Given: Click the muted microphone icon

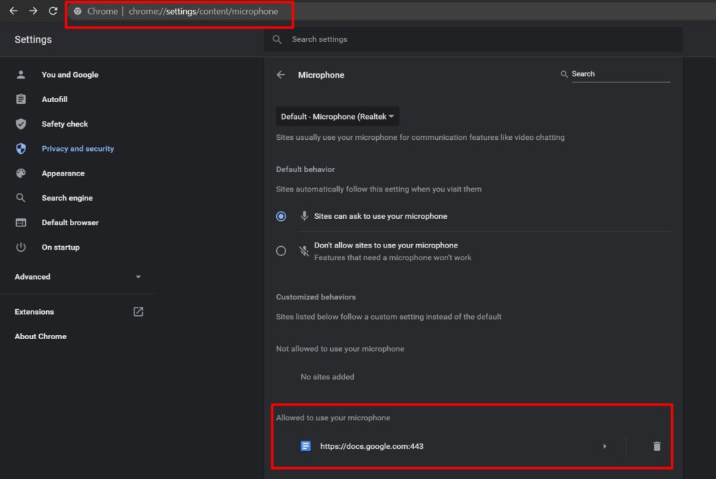Looking at the screenshot, I should click(303, 250).
